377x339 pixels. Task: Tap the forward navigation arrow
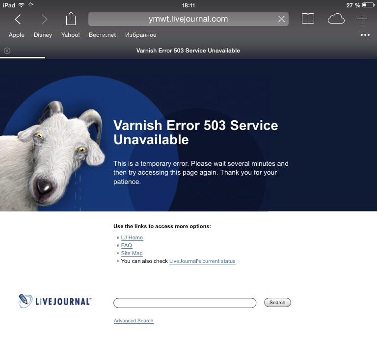tap(44, 19)
